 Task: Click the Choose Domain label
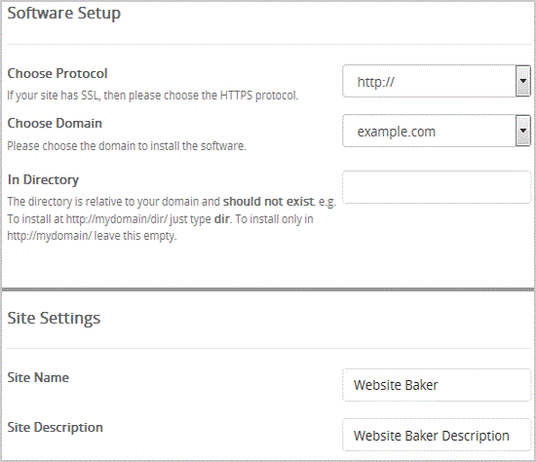click(55, 123)
